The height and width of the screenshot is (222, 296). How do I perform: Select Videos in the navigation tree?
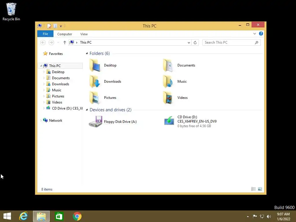coord(57,102)
